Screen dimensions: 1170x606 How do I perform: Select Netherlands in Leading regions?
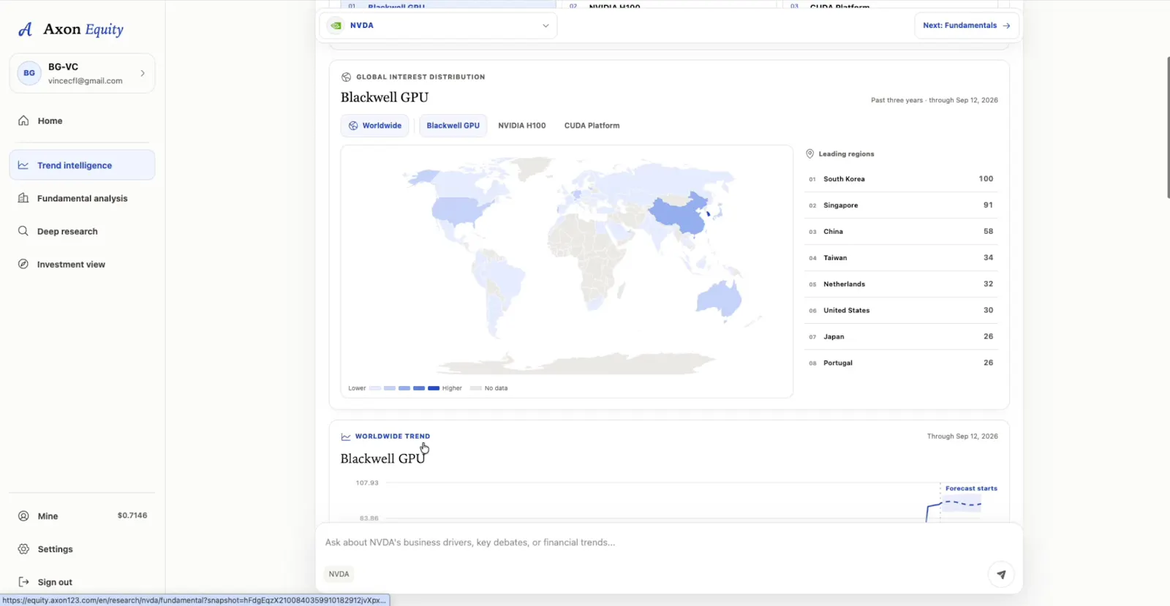[901, 284]
